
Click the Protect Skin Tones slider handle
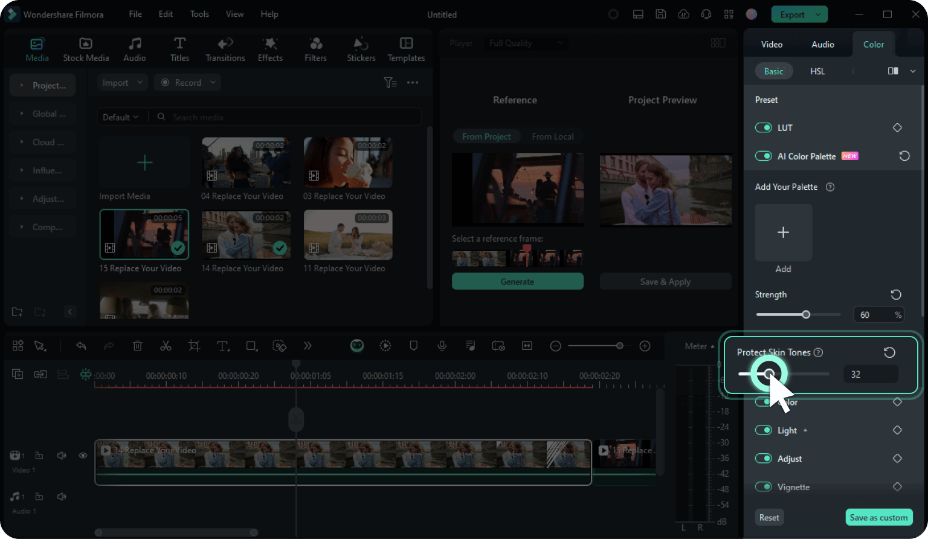[769, 374]
